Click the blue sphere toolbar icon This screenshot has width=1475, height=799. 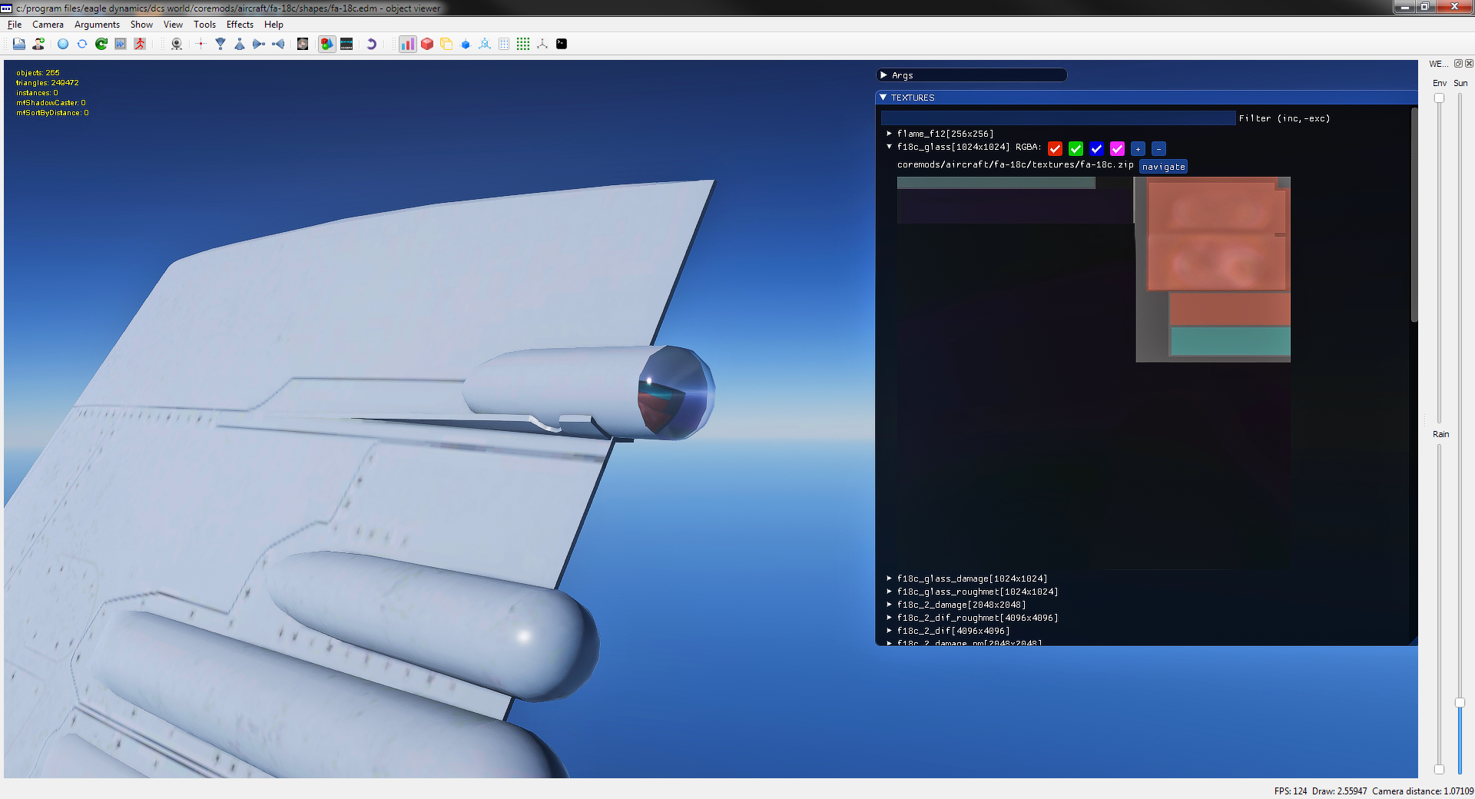click(63, 44)
